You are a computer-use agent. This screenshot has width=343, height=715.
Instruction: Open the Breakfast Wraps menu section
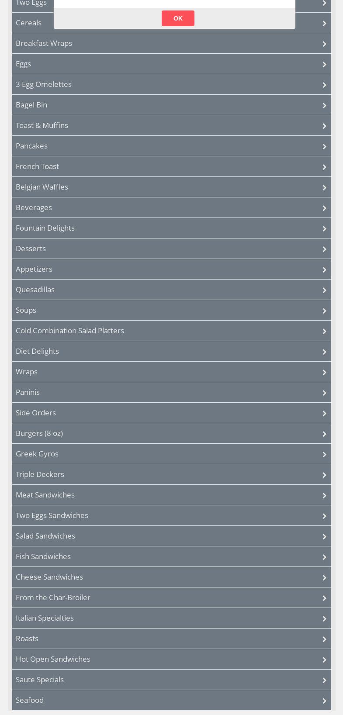(x=44, y=43)
